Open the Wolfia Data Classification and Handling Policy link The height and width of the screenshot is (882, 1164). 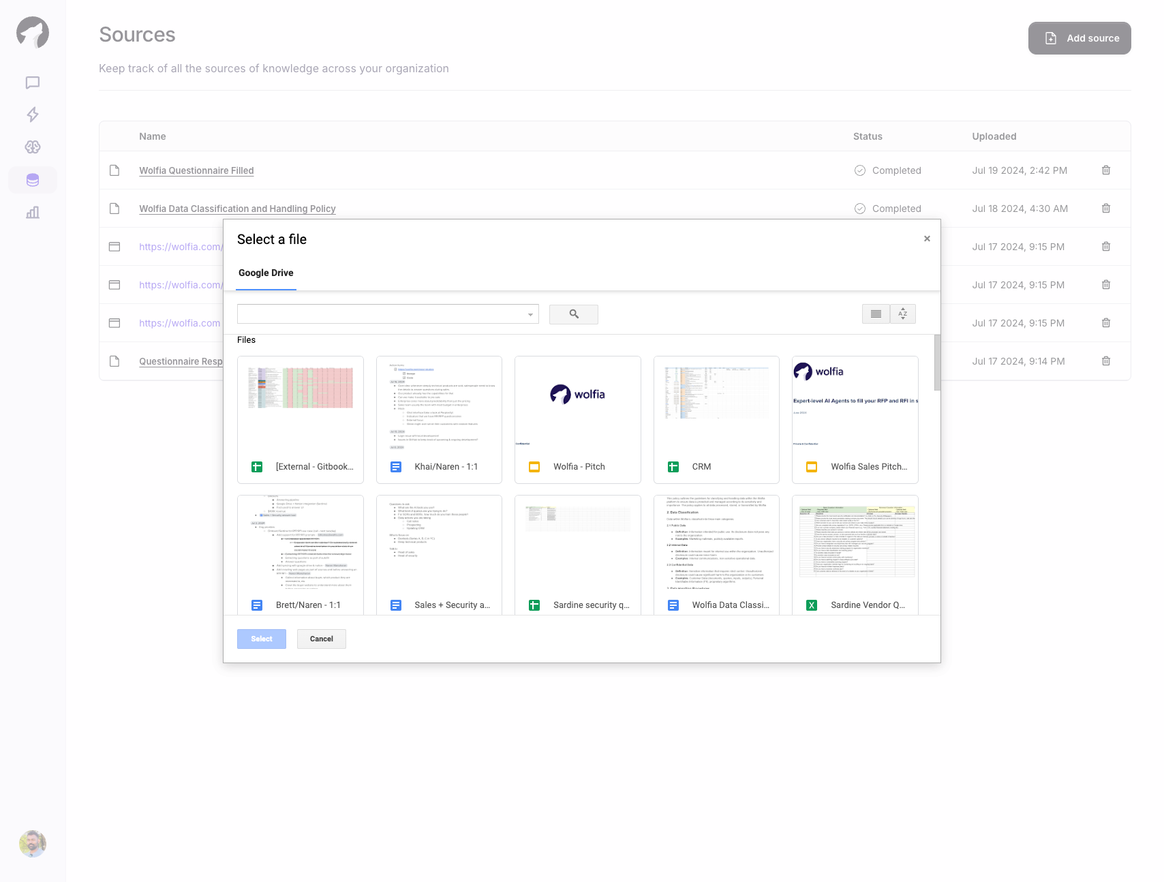237,209
